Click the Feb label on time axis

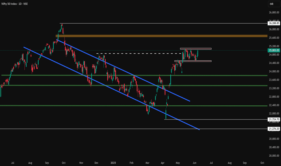(131, 163)
